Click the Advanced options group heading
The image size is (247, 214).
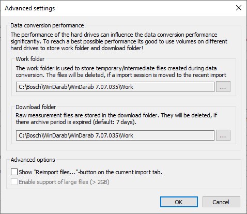[x=33, y=160]
